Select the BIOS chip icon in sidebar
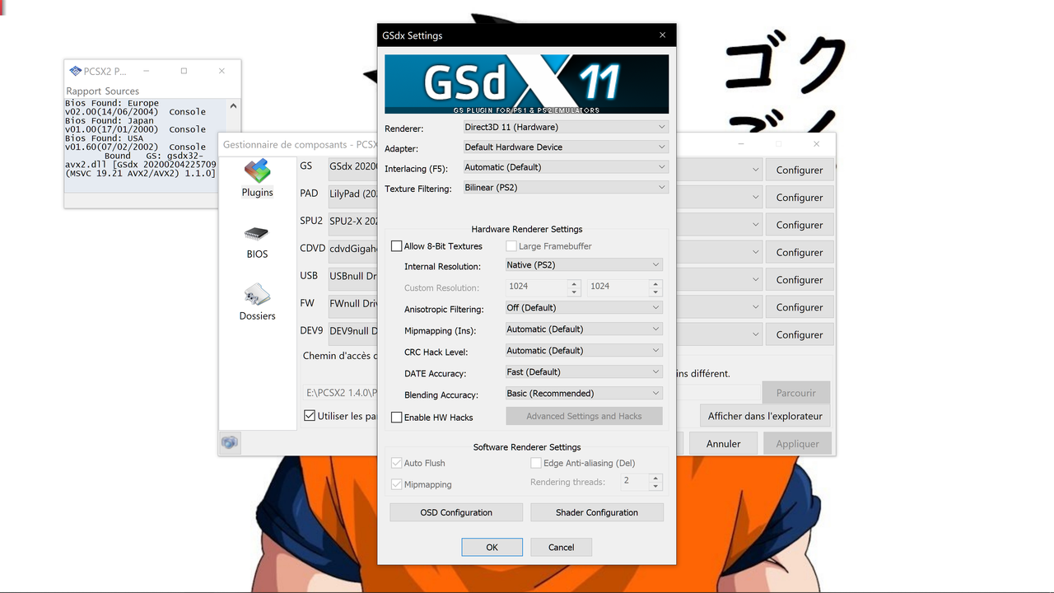This screenshot has width=1054, height=593. (x=257, y=233)
